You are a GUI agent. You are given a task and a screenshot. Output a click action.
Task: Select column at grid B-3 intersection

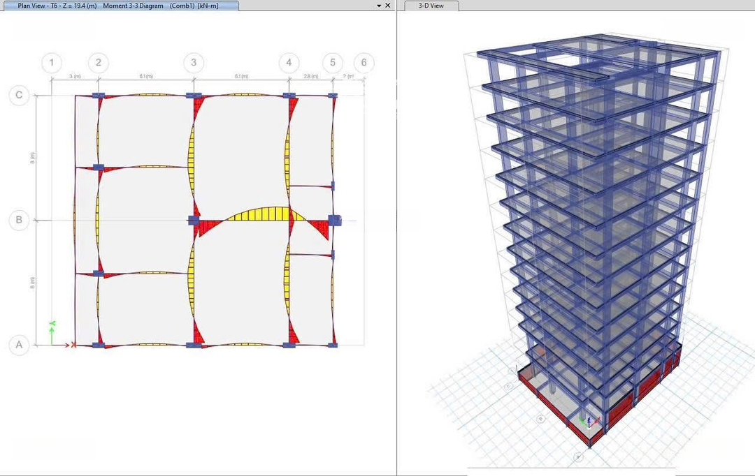click(194, 221)
